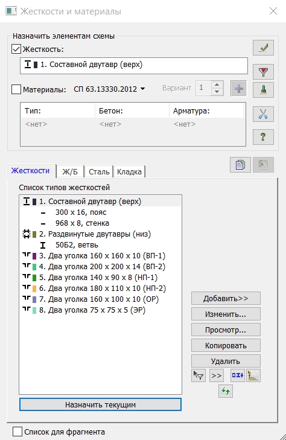Image resolution: width=286 pixels, height=440 pixels.
Task: Click the cursor with filter icon
Action: pyautogui.click(x=199, y=375)
